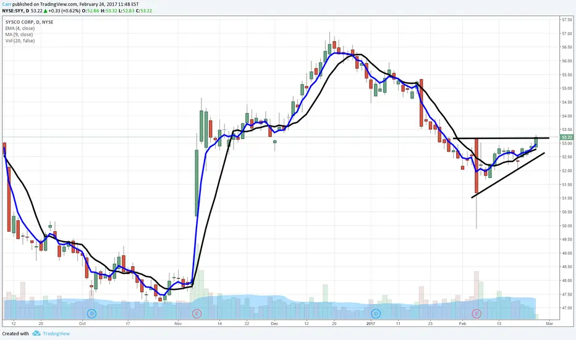
Task: Open the dividend marker near 2017
Action: click(x=375, y=313)
